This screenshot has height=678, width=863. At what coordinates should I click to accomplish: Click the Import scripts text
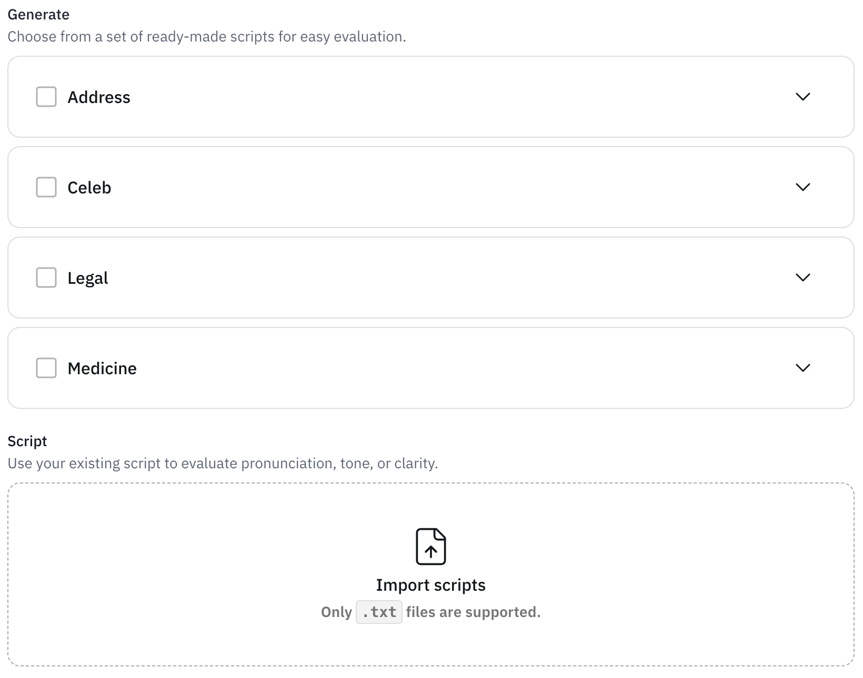pyautogui.click(x=431, y=585)
